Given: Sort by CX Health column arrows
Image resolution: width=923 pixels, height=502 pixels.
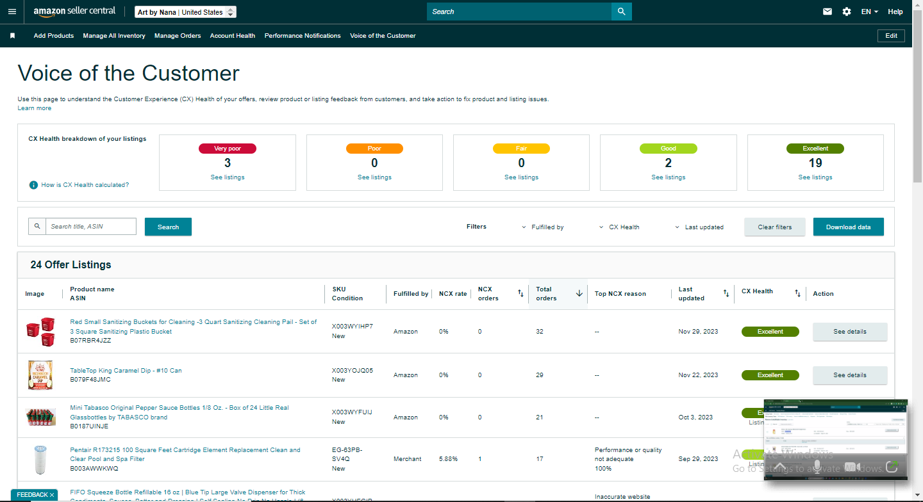Looking at the screenshot, I should click(797, 293).
